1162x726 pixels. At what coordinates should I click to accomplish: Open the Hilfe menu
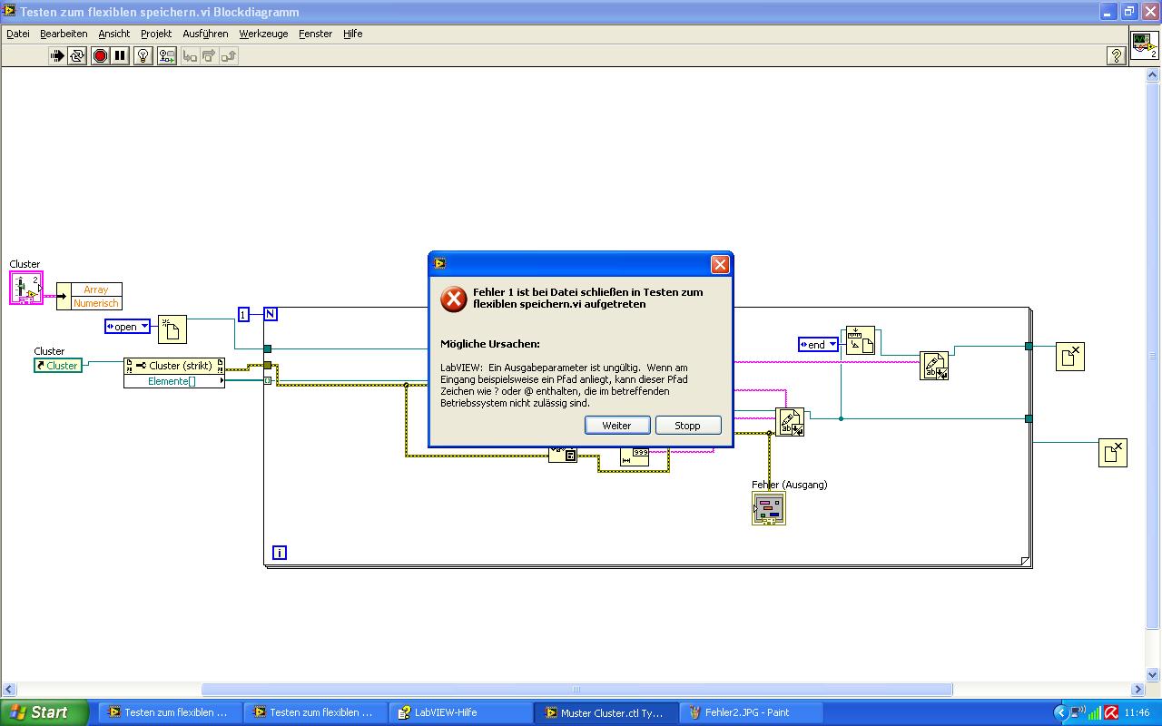point(353,34)
